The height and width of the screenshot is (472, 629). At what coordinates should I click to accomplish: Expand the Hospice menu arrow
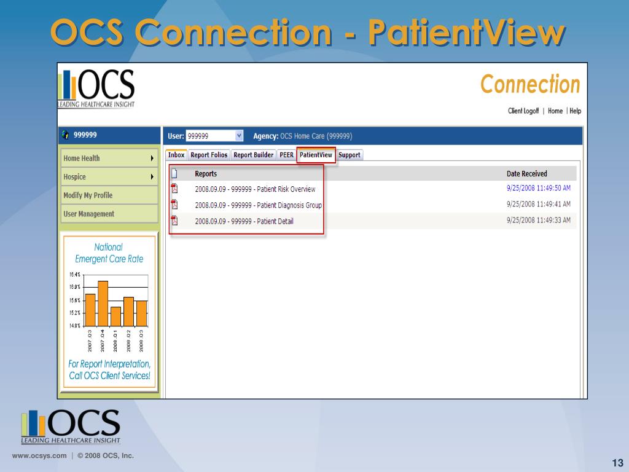click(152, 176)
